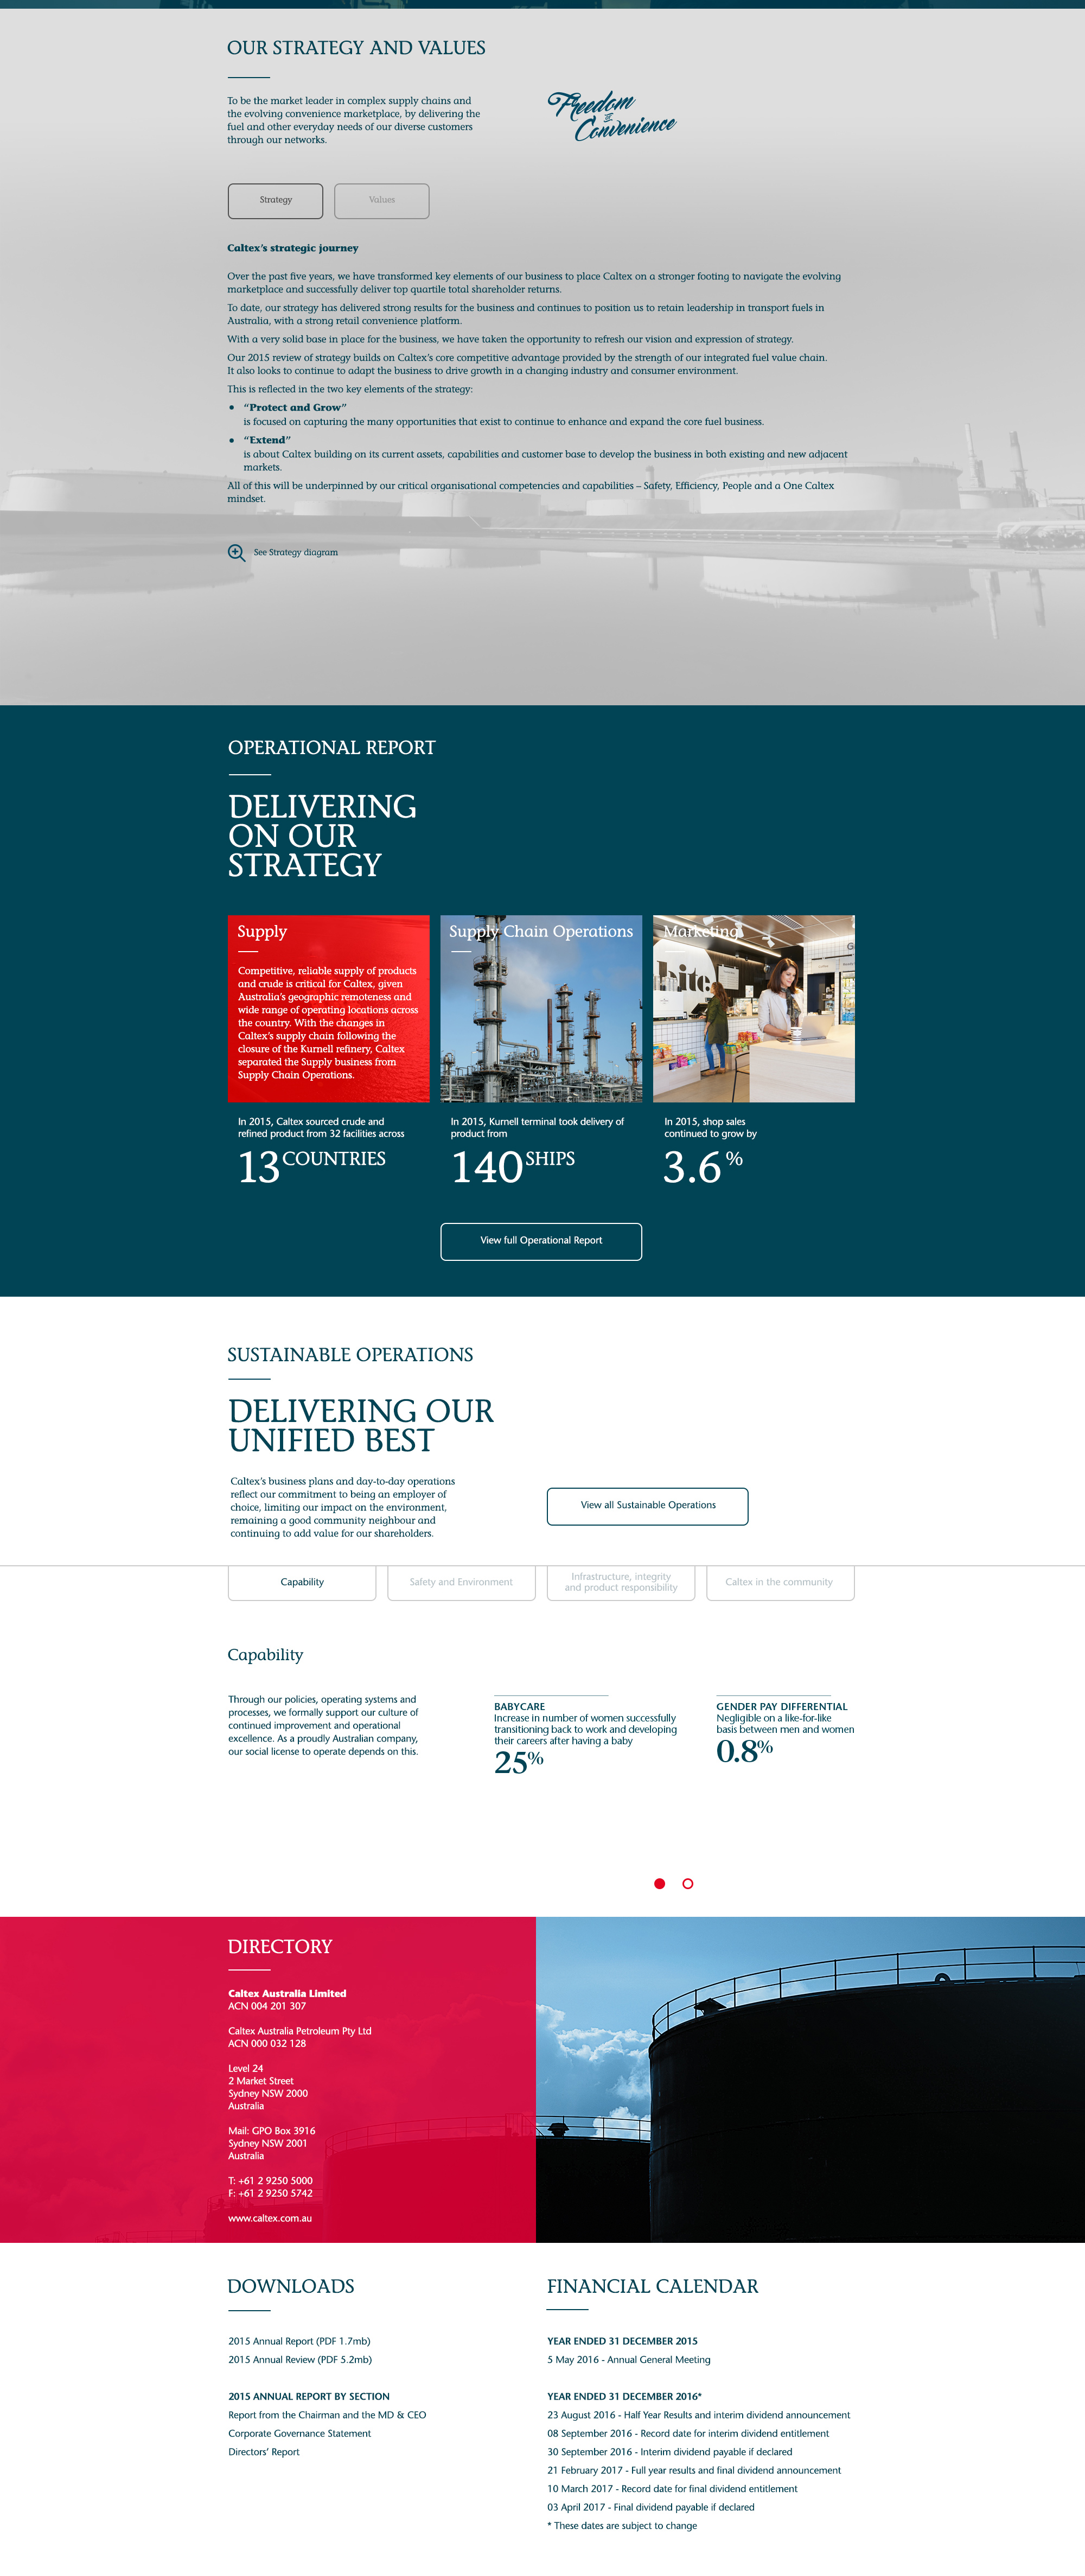Click the Caltex's strategic journey heading
Viewport: 1085px width, 2576px height.
point(293,248)
